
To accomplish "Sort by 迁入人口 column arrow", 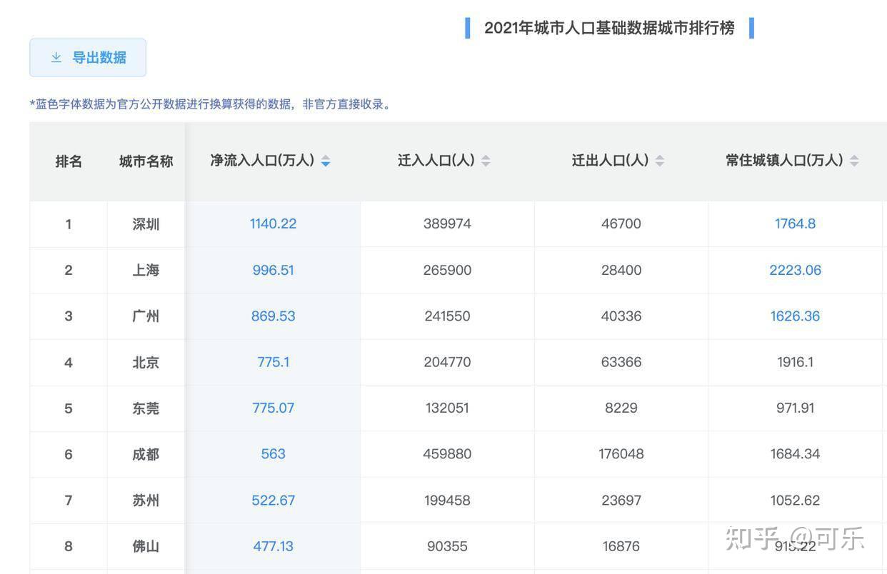I will tap(486, 161).
